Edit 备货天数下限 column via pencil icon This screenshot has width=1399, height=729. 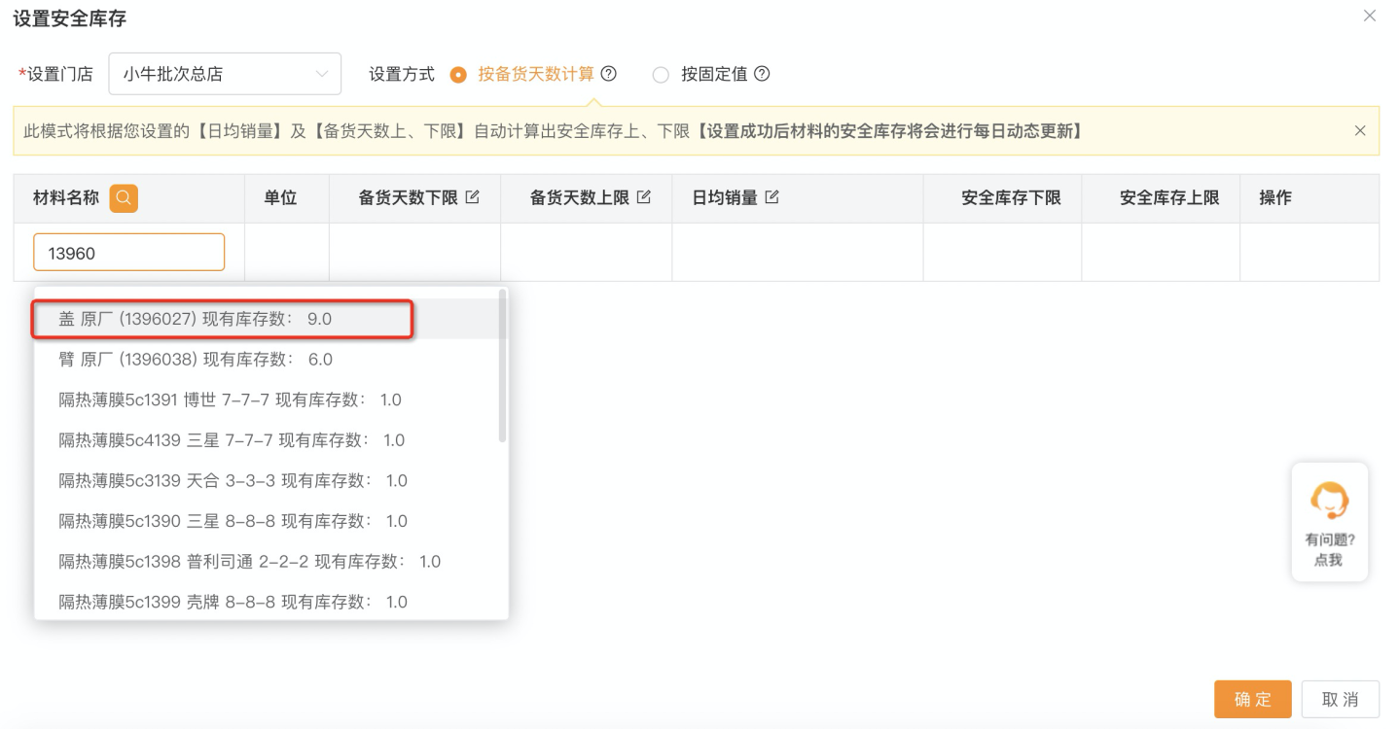pyautogui.click(x=473, y=197)
